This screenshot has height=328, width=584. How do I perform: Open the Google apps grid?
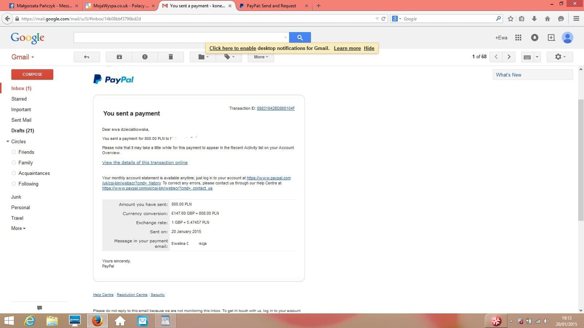coord(518,38)
